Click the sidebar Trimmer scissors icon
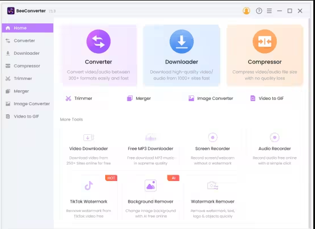315x229 pixels. point(8,78)
